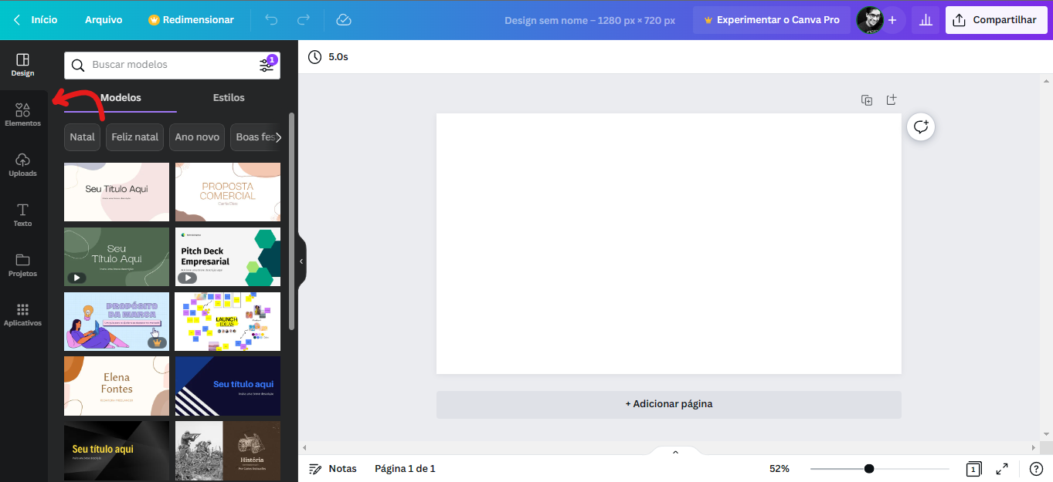
Task: Select the Elena Fontes template
Action: (117, 386)
